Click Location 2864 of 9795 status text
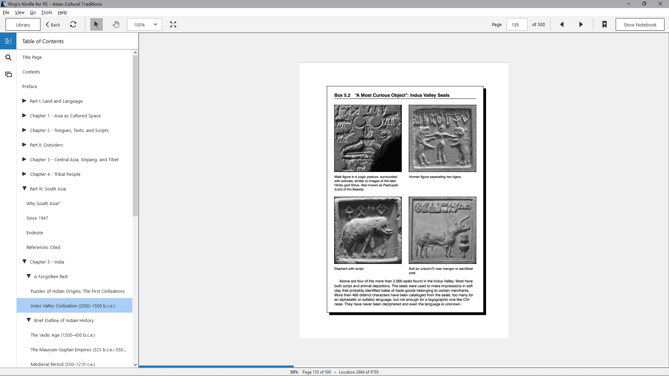Screen dimensions: 669x376 pyautogui.click(x=359, y=372)
